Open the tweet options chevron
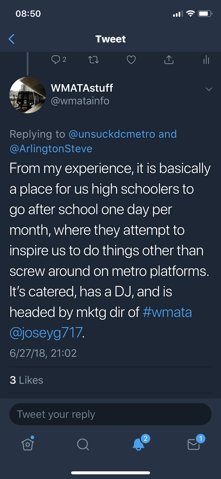 [x=209, y=89]
